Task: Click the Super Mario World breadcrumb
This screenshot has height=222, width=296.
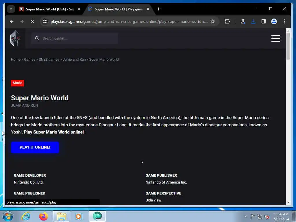Action: (104, 60)
